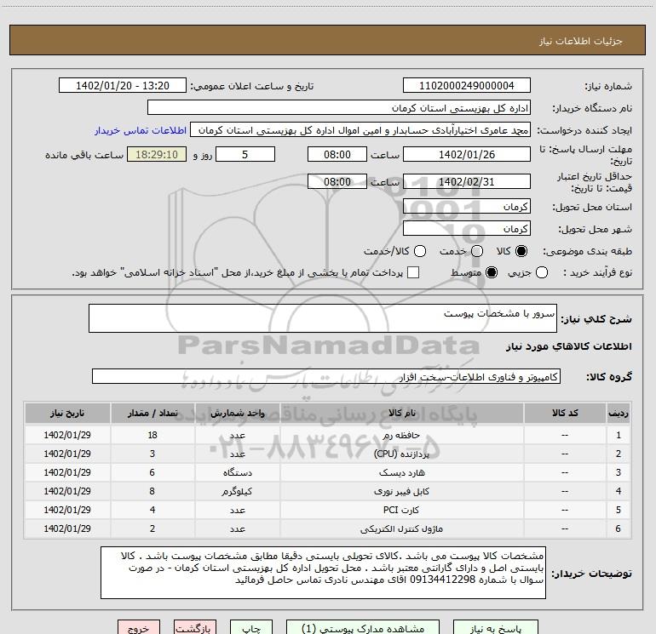Click quantity 8 in the fiber cable row
This screenshot has height=634, width=656.
[x=152, y=492]
